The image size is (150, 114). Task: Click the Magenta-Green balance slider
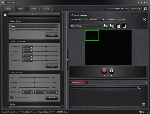click(x=34, y=82)
